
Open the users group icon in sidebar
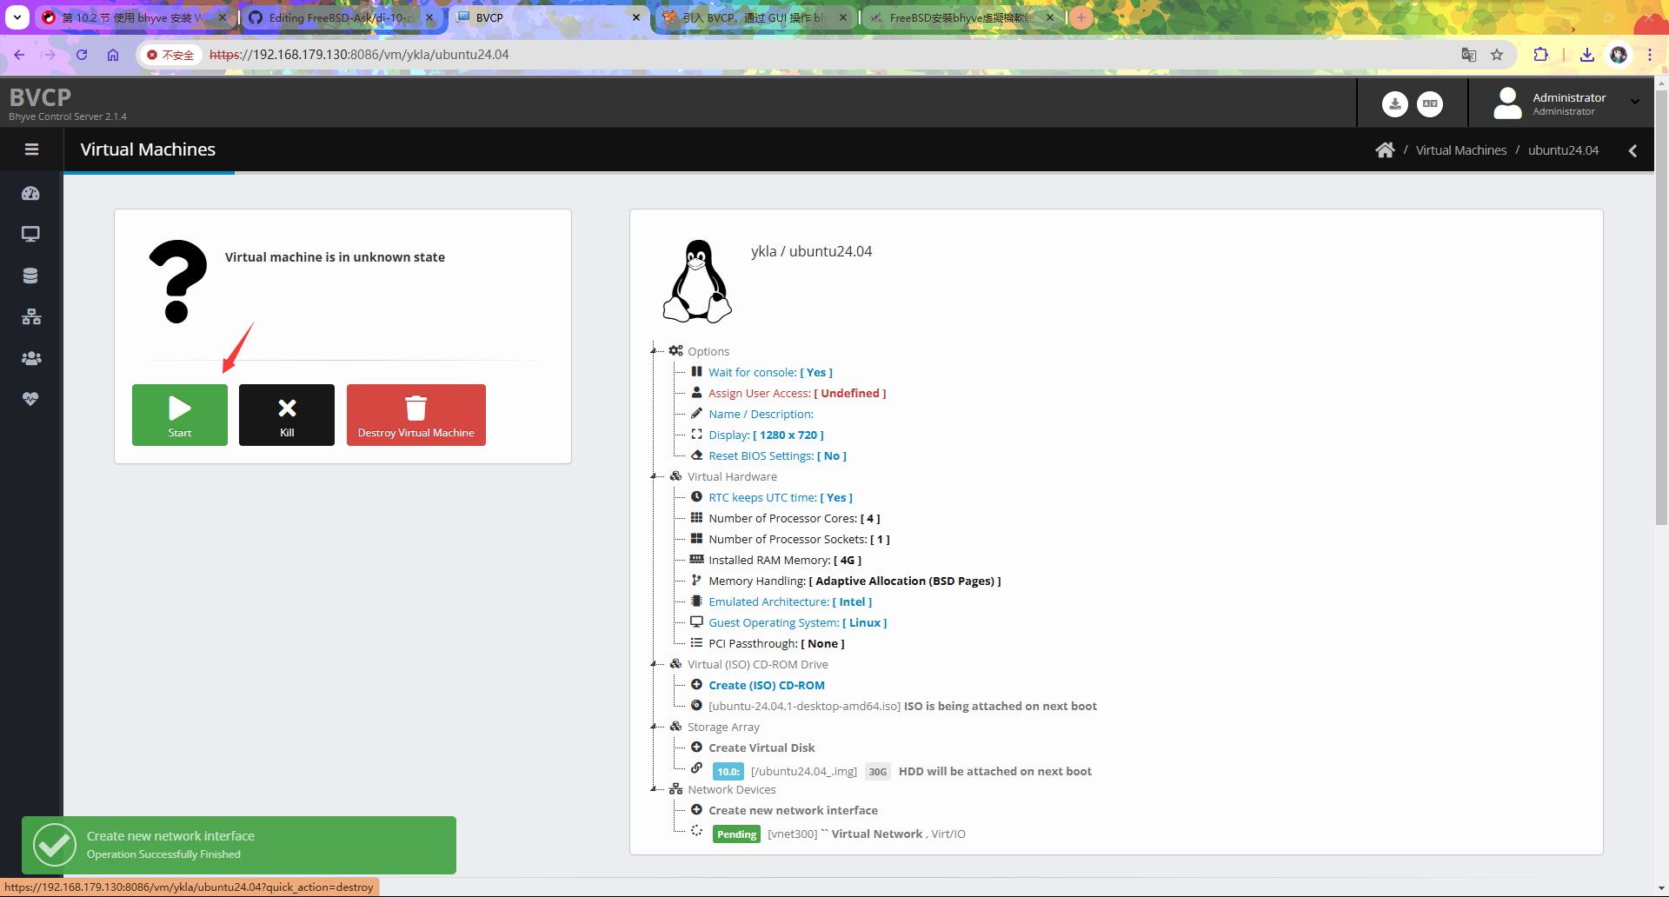tap(31, 357)
